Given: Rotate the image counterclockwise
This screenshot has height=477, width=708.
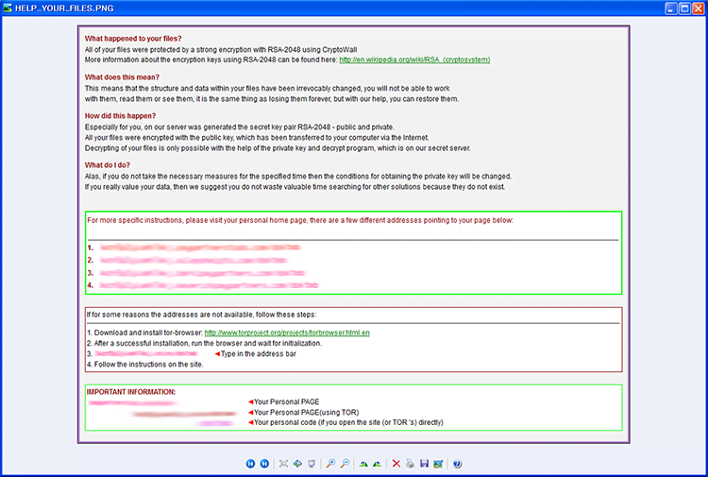Looking at the screenshot, I should point(377,464).
